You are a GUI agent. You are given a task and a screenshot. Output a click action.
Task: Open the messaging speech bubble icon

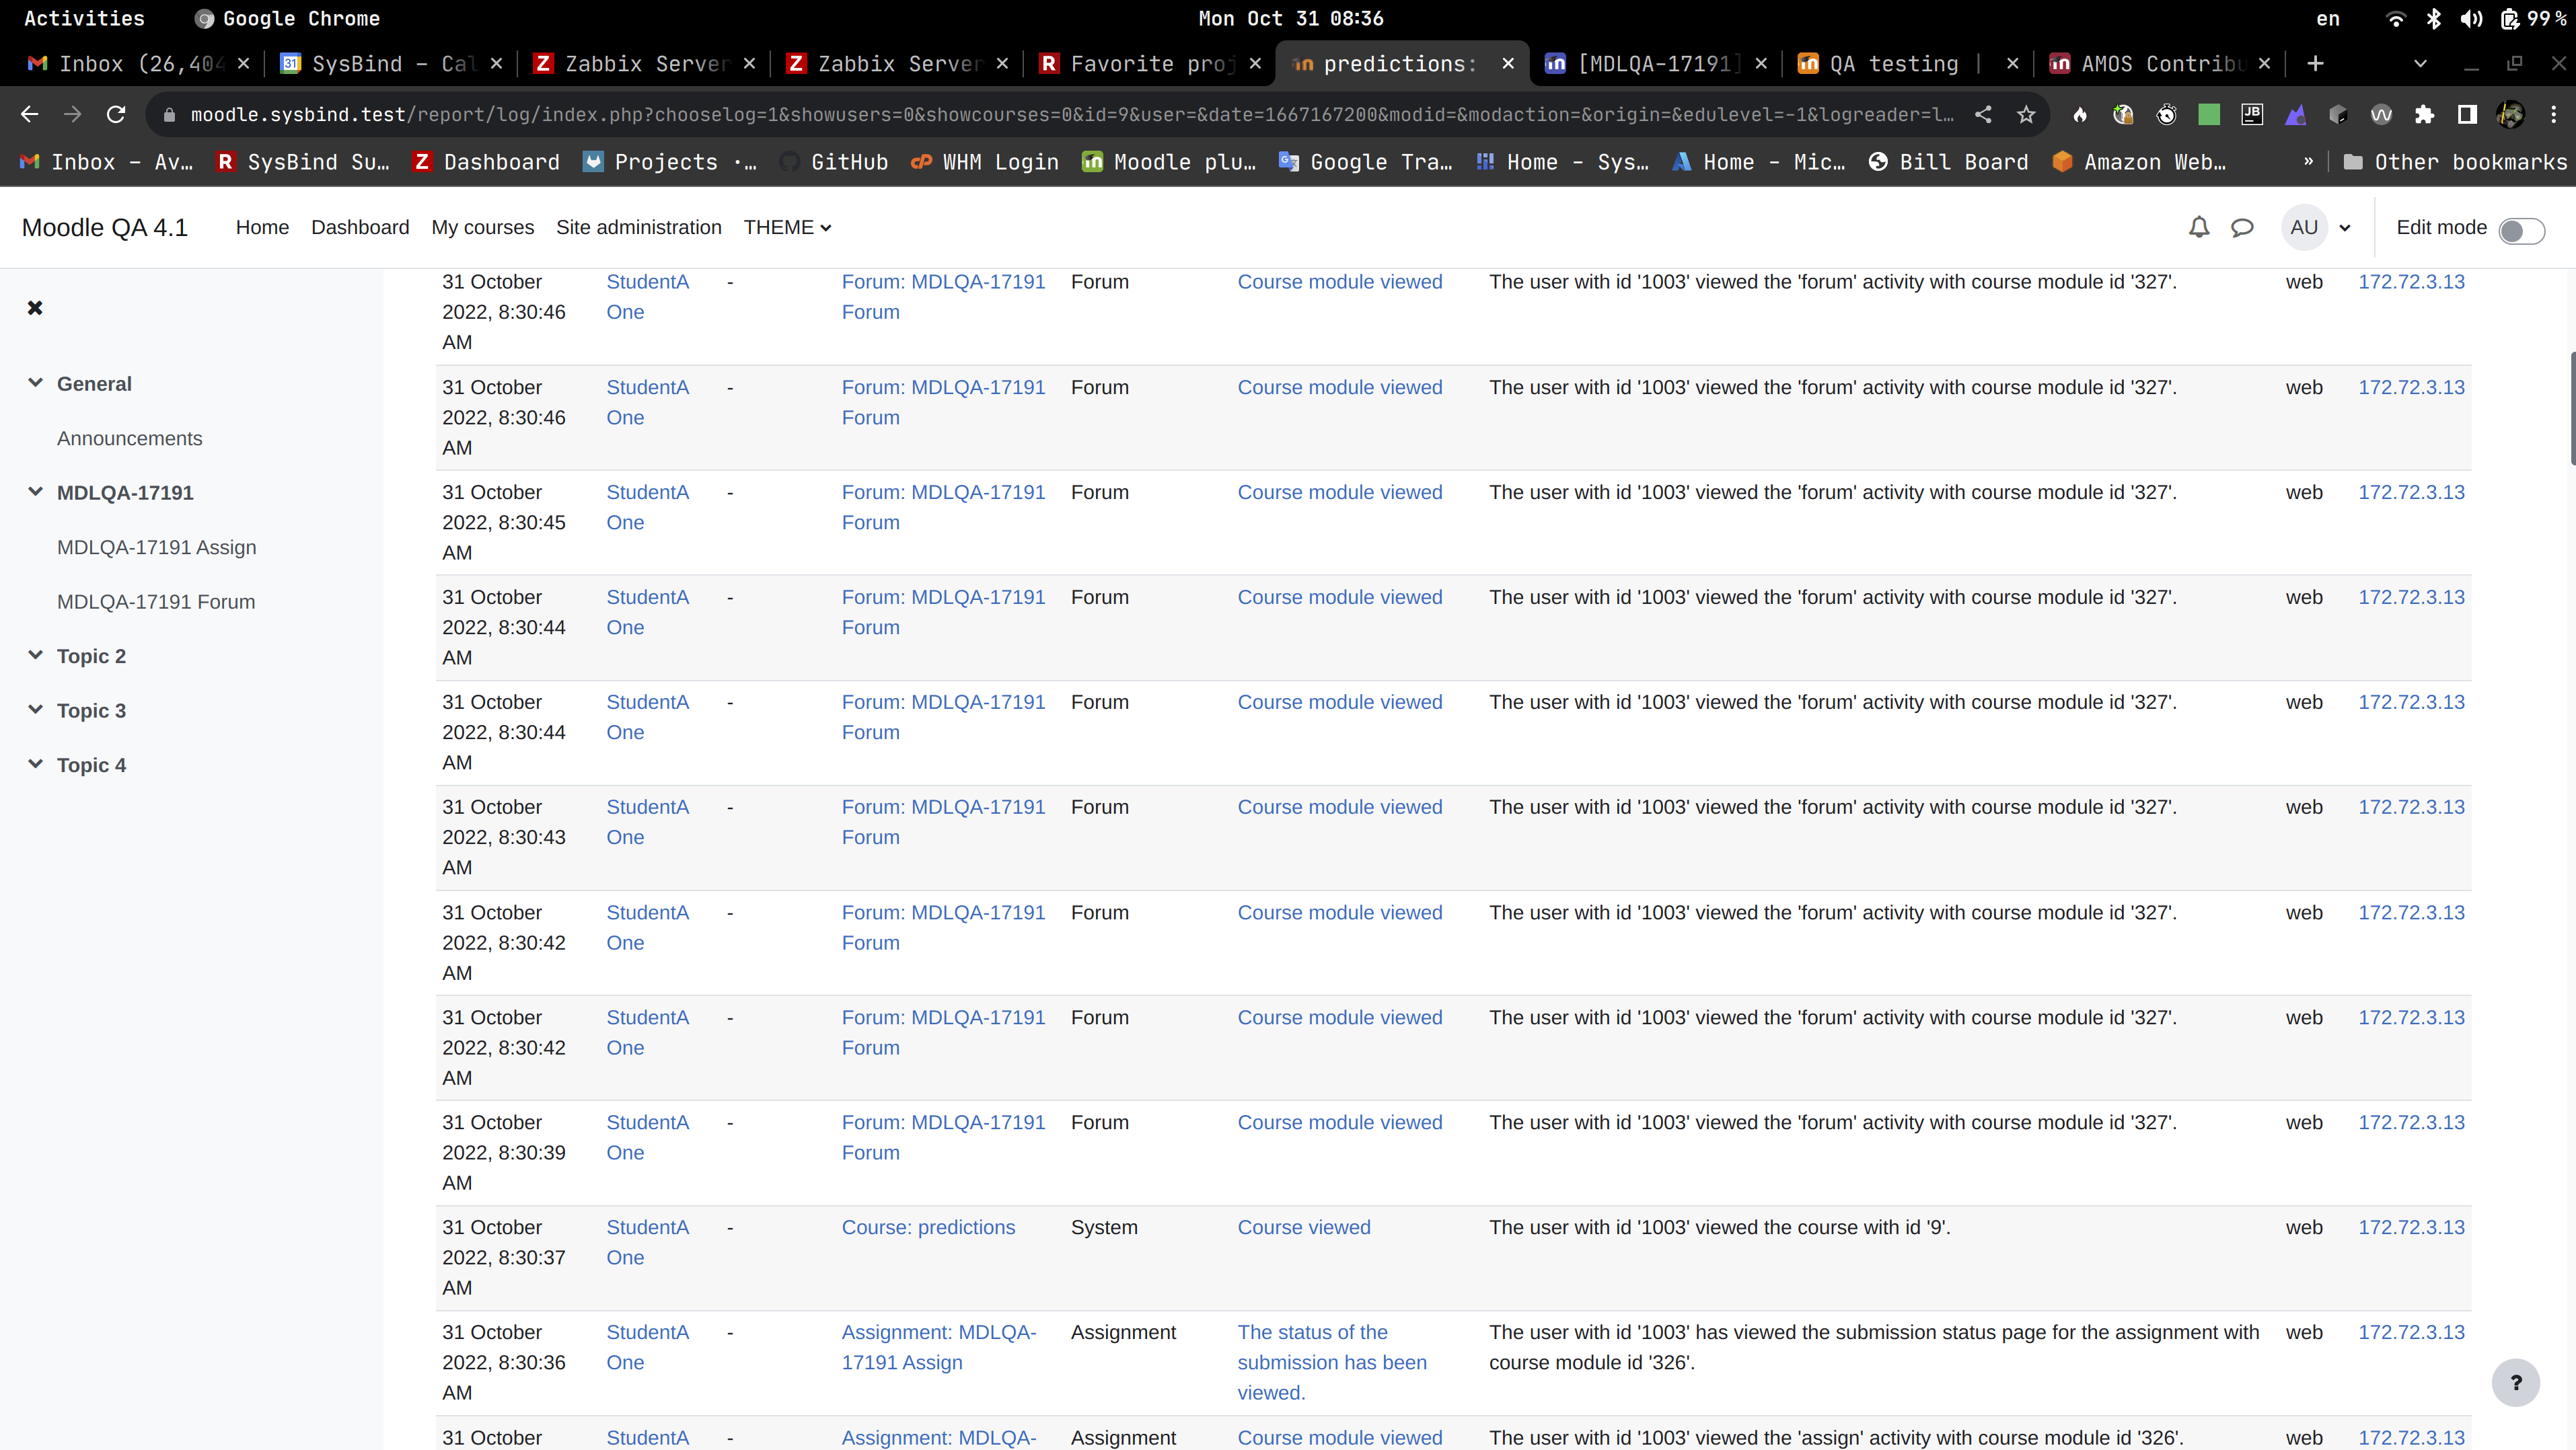tap(2242, 228)
